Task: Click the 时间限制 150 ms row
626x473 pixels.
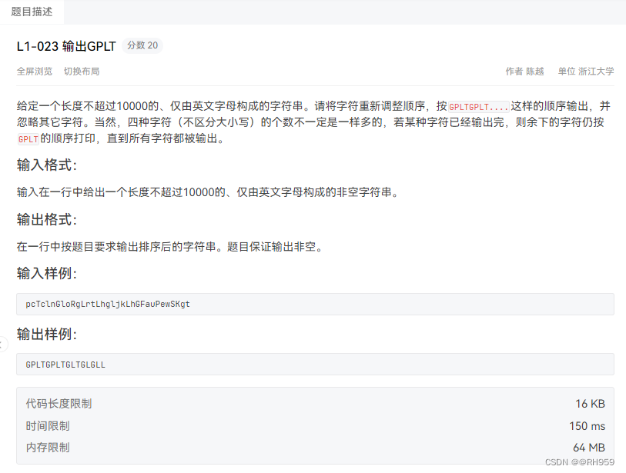Action: [x=308, y=425]
